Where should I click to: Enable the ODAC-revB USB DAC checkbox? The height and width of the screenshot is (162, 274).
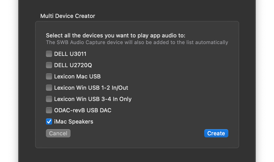pos(49,110)
